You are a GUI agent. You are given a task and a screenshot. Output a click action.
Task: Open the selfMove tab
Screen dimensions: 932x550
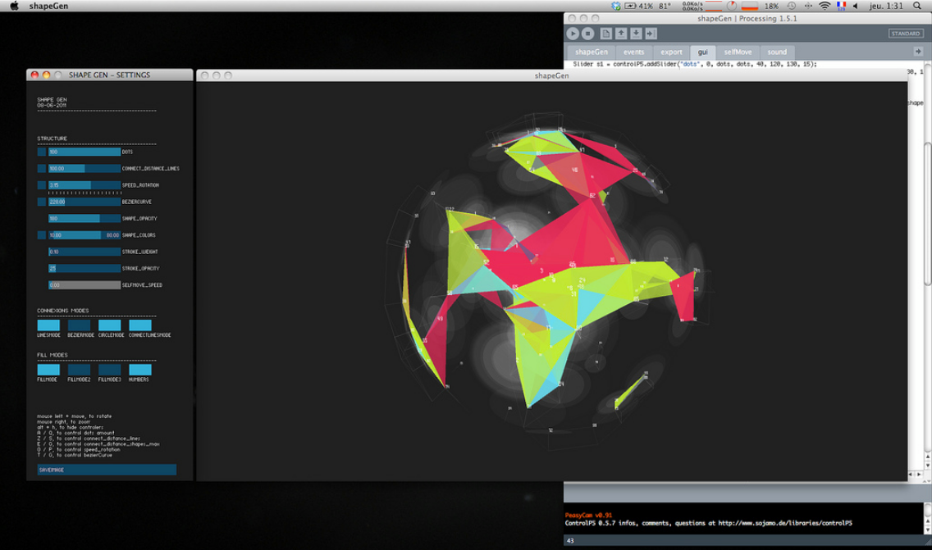click(738, 52)
